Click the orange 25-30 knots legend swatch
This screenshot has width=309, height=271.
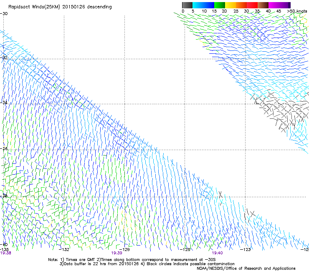[x=241, y=5]
